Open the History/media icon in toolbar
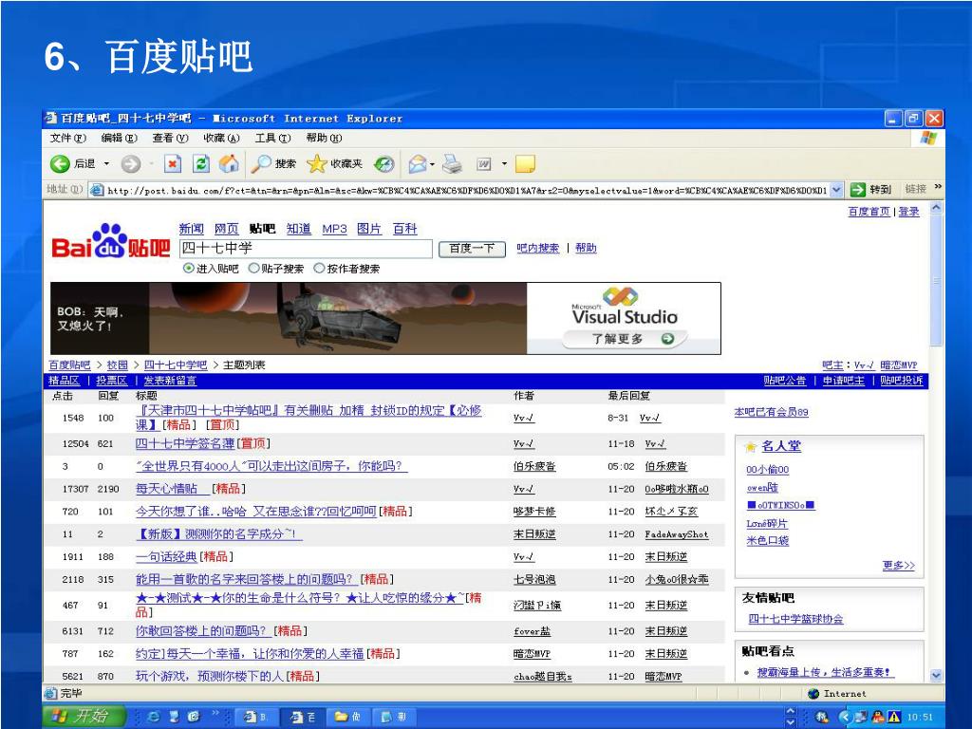 pos(384,163)
